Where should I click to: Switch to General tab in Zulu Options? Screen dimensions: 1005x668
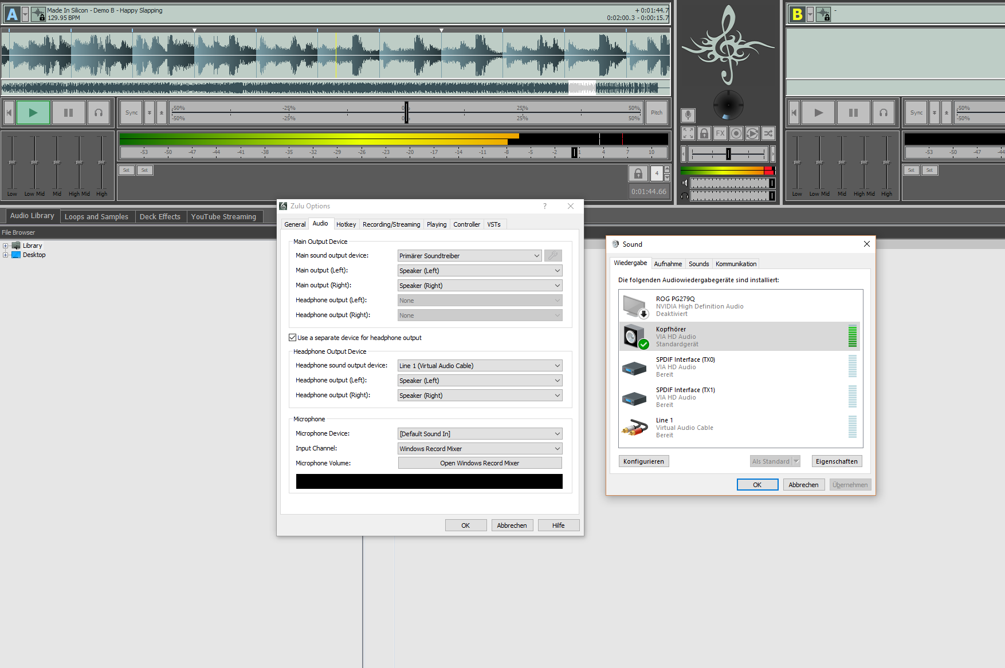(x=295, y=224)
